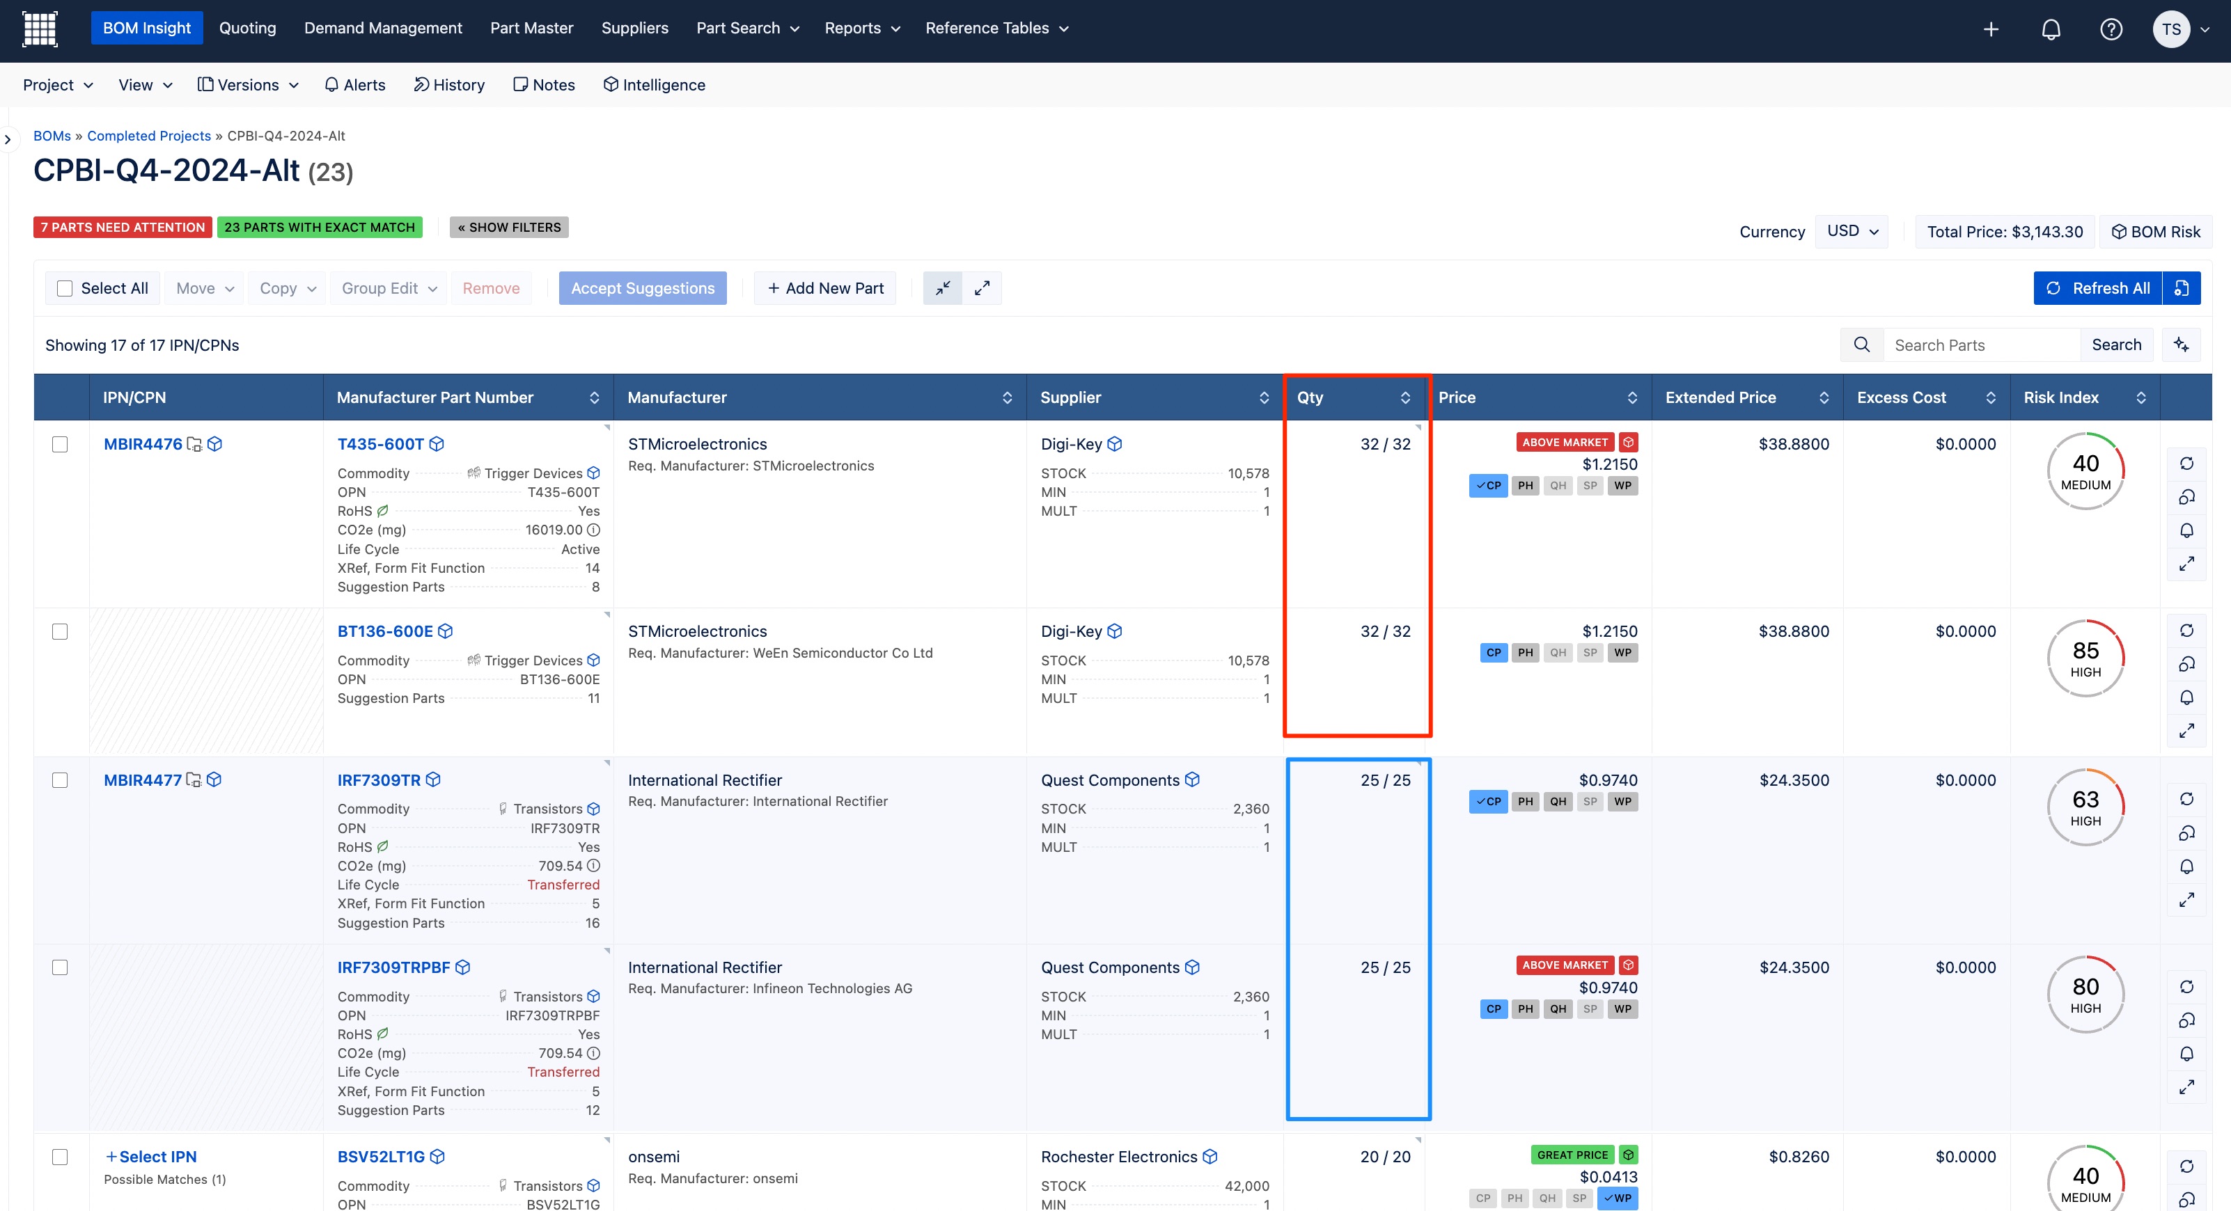Viewport: 2231px width, 1211px height.
Task: Click the 40 MEDIUM risk gauge for MBIR4476
Action: [x=2085, y=471]
